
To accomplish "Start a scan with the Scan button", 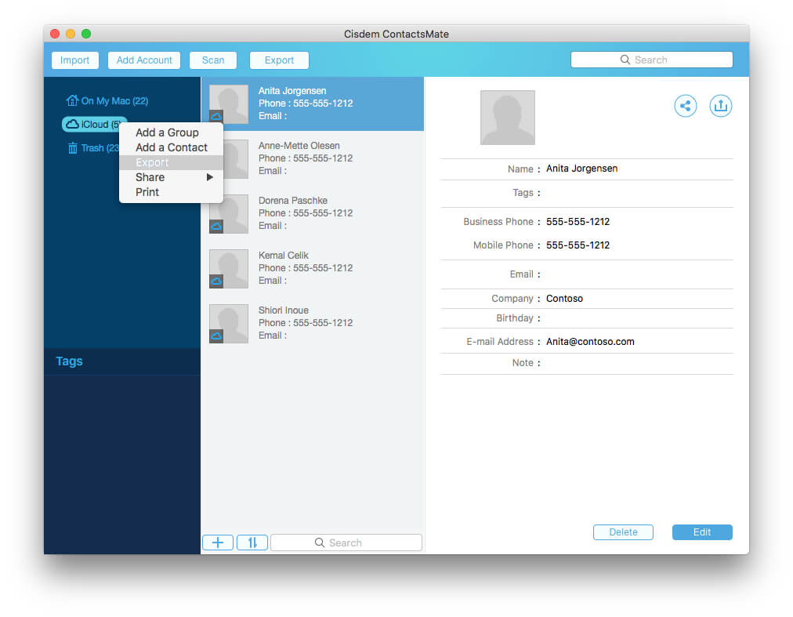I will [212, 60].
